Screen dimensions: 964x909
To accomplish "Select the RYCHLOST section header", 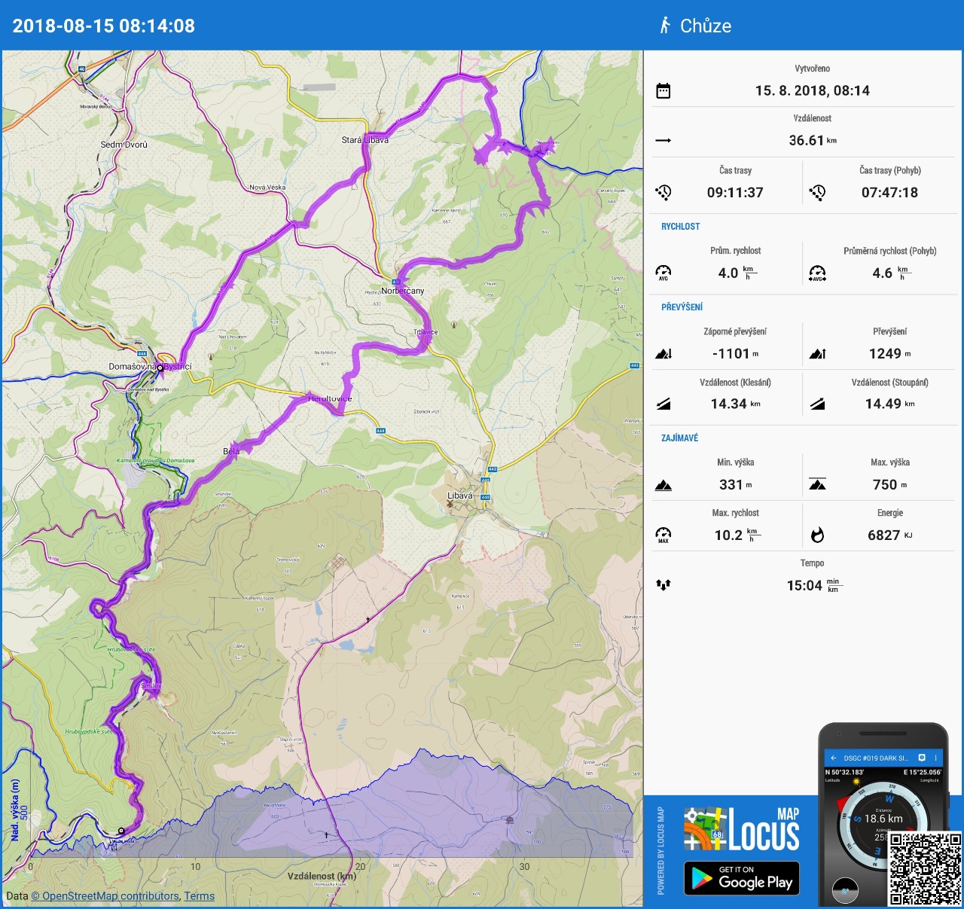I will click(x=680, y=227).
